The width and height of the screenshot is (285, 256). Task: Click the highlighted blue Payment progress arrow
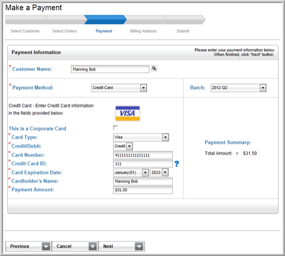tap(105, 19)
